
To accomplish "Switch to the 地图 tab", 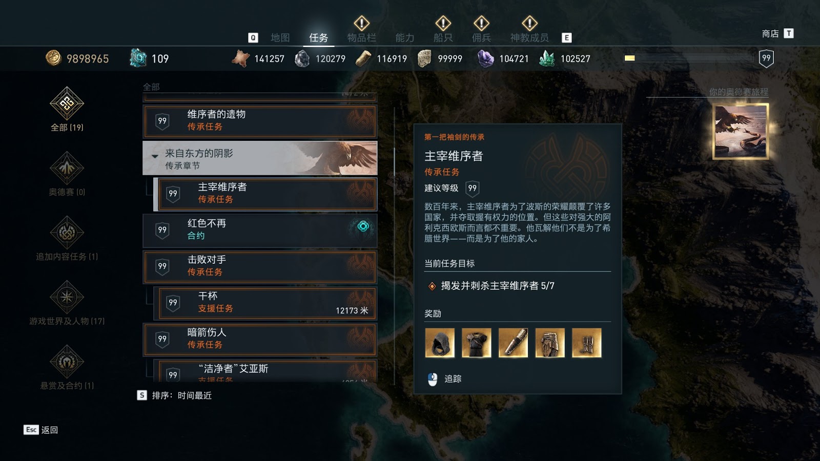I will coord(280,37).
